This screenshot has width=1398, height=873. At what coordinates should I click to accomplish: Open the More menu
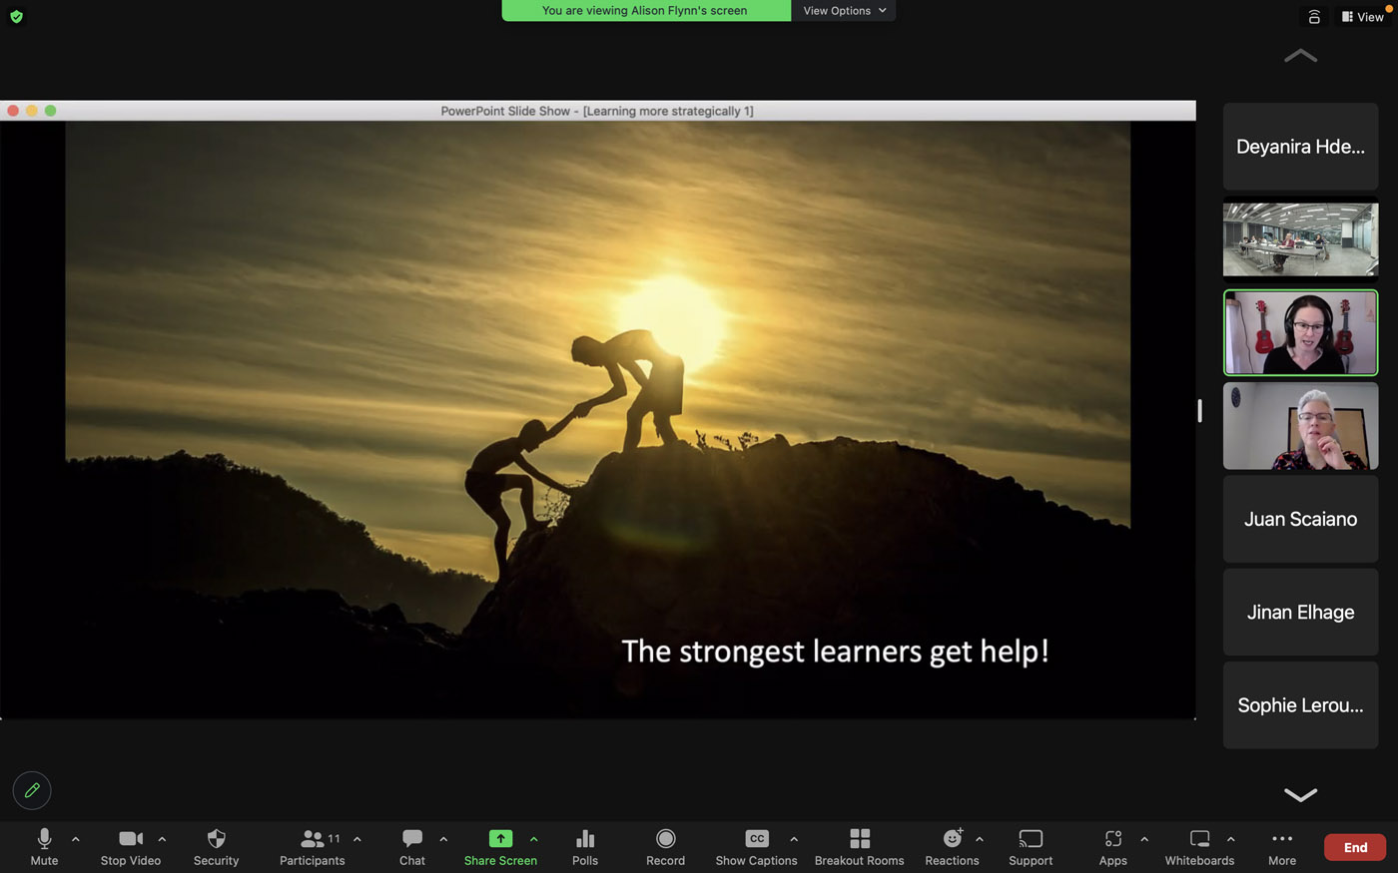[1282, 846]
